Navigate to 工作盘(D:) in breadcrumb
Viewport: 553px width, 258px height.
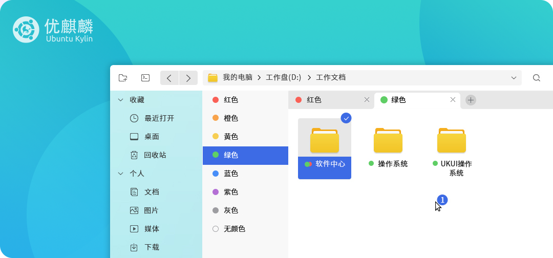click(283, 78)
